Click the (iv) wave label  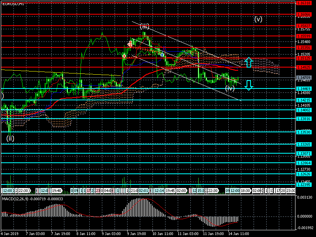[230, 88]
